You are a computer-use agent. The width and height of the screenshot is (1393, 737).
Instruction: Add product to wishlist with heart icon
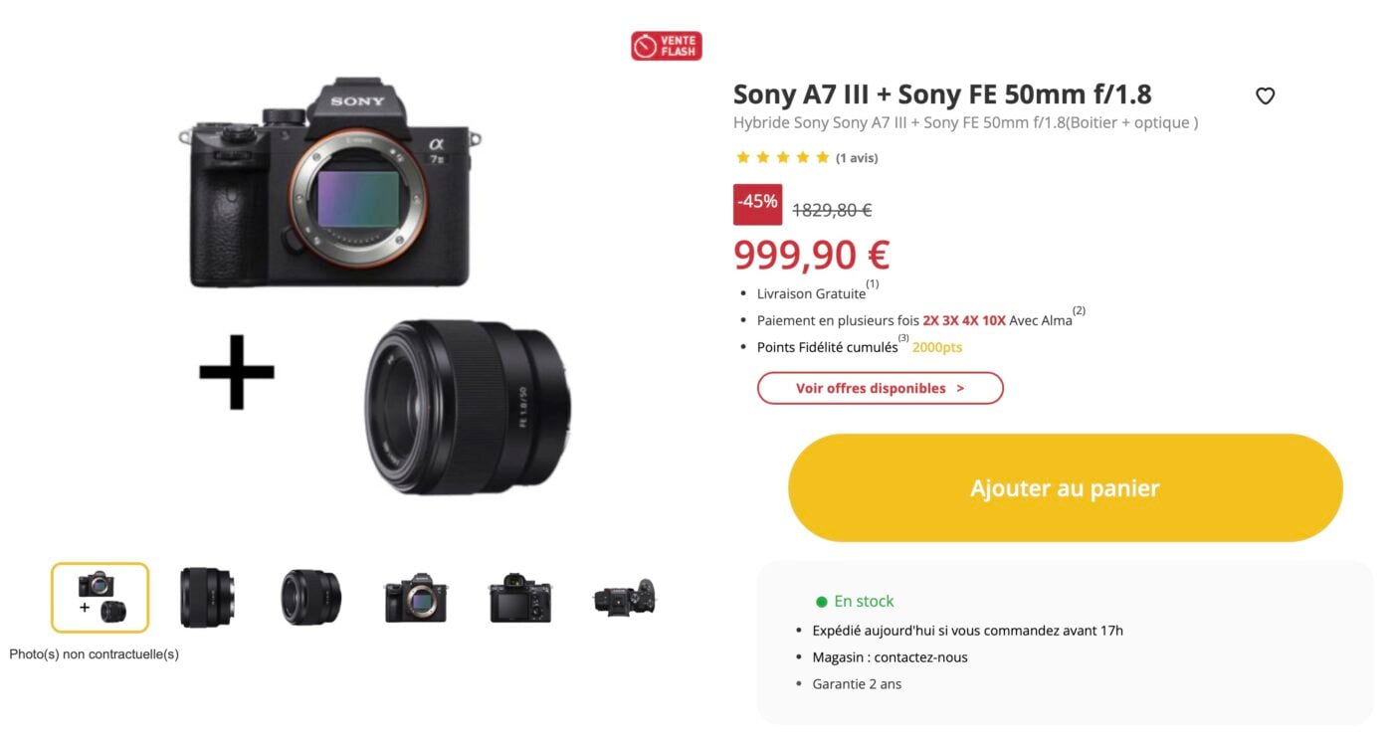[x=1265, y=96]
